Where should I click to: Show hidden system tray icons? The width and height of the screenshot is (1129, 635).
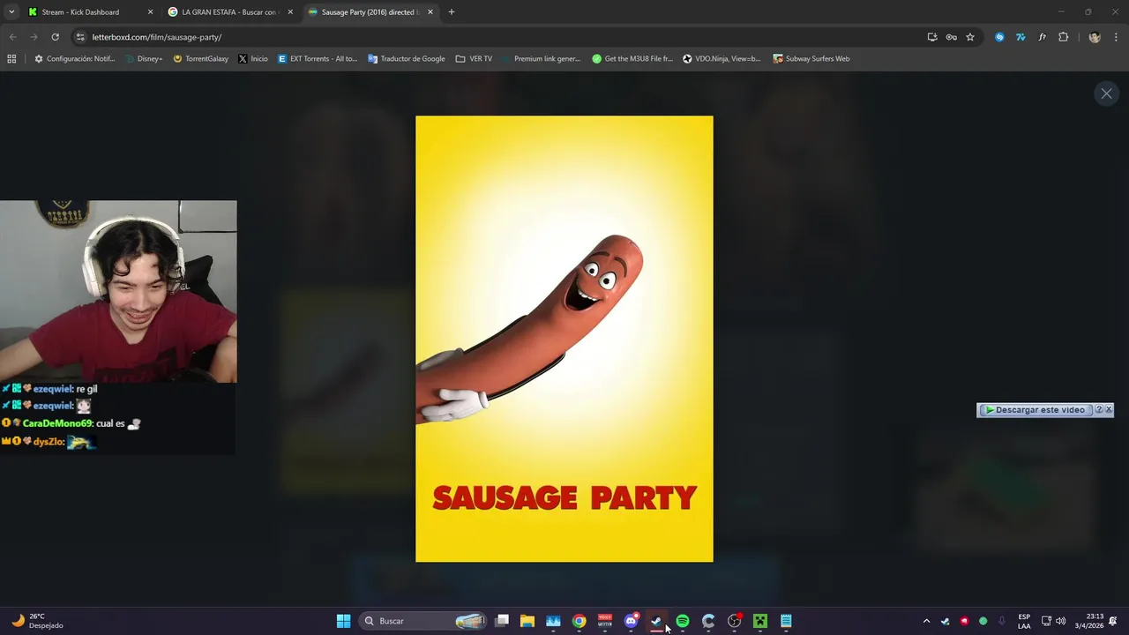tap(926, 621)
